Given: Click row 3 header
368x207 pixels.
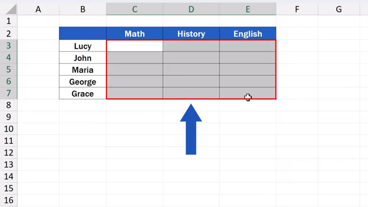Looking at the screenshot, I should pyautogui.click(x=9, y=46).
